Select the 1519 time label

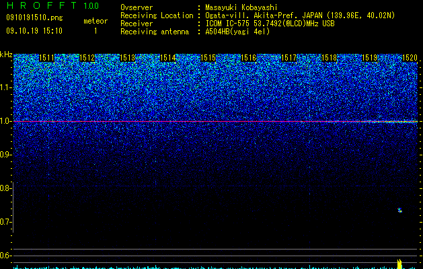(x=369, y=58)
